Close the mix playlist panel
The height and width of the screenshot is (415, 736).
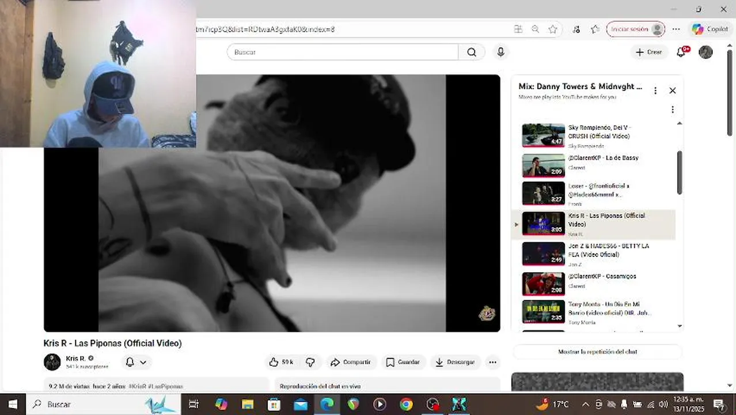click(x=673, y=90)
